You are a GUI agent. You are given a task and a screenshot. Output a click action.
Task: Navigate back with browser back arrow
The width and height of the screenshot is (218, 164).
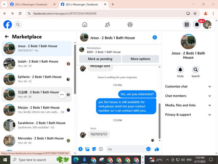tap(5, 14)
